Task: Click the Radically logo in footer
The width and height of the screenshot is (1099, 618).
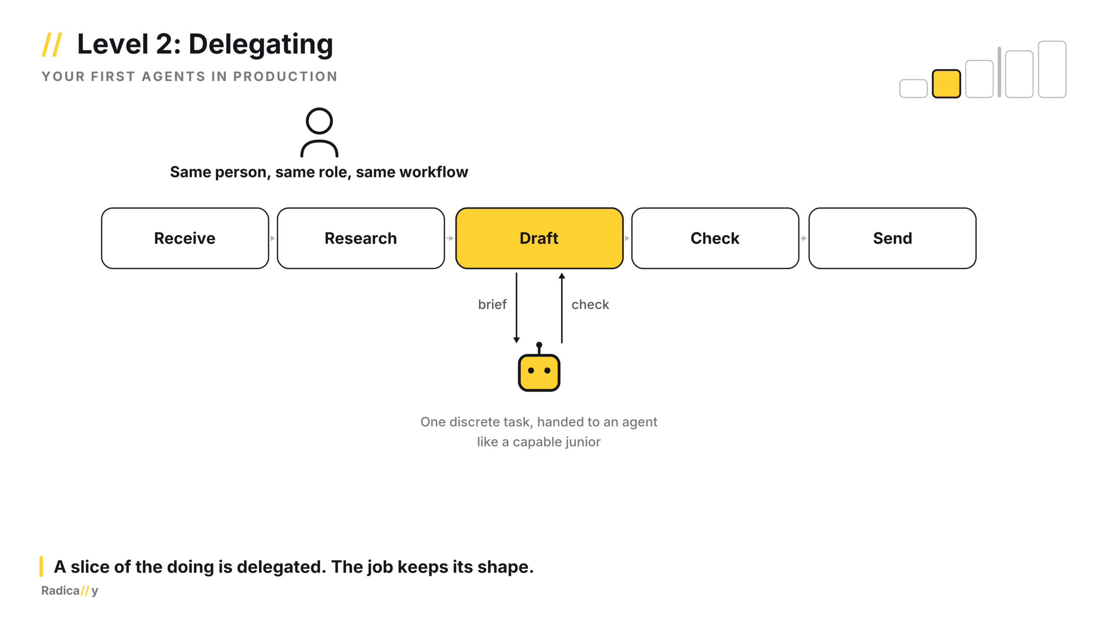Action: coord(70,591)
